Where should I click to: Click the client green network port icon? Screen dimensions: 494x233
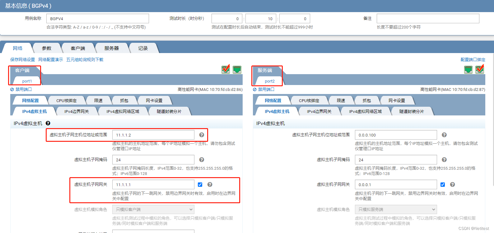pyautogui.click(x=237, y=69)
